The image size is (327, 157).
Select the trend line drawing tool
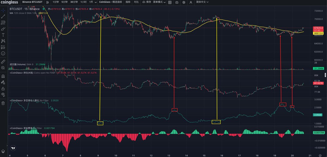[x=3, y=16]
